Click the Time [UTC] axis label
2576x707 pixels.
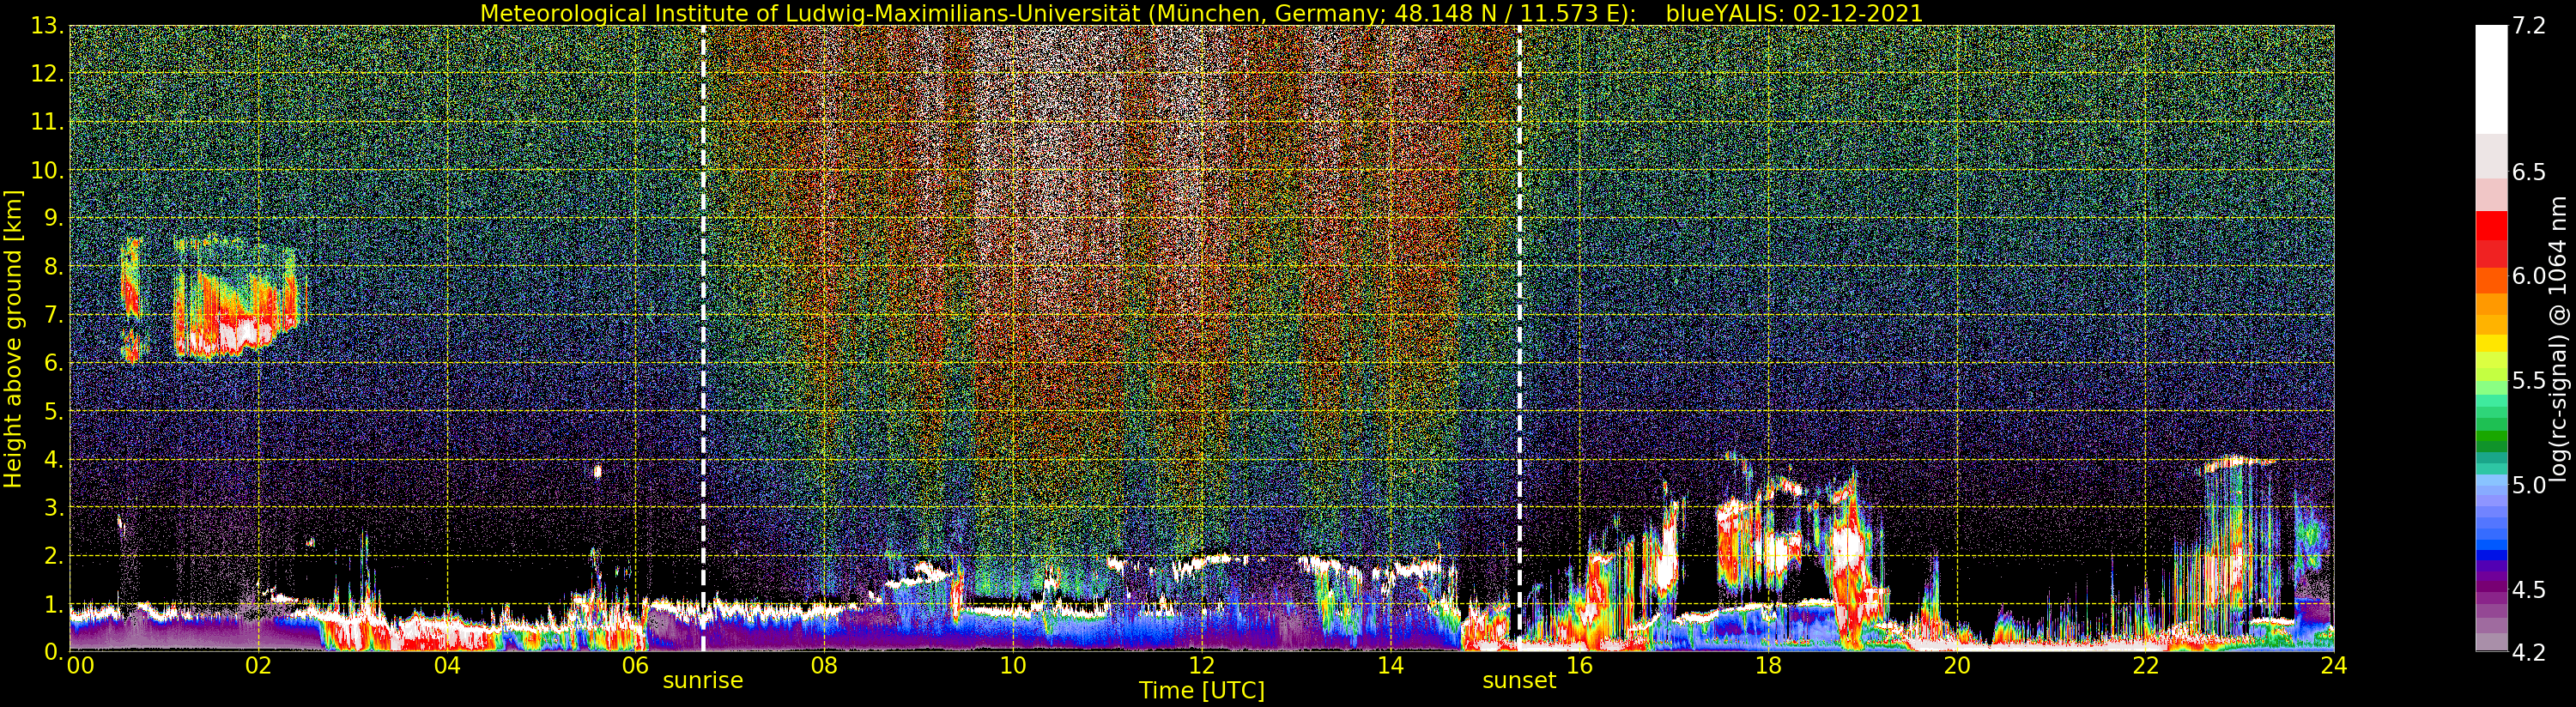1201,691
